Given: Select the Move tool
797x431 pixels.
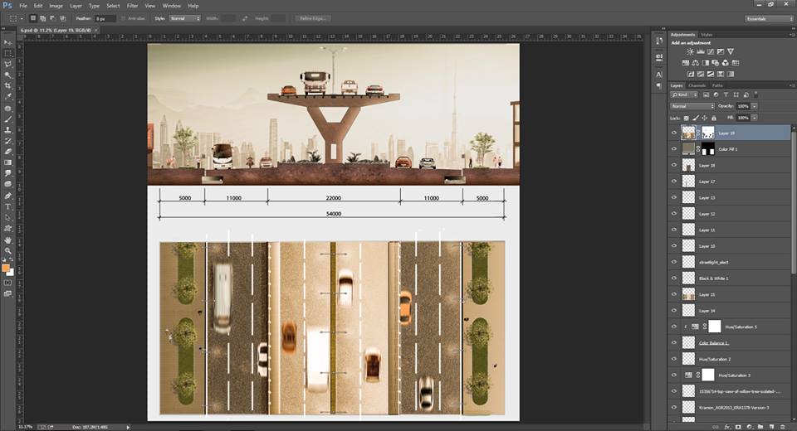Looking at the screenshot, I should point(8,41).
